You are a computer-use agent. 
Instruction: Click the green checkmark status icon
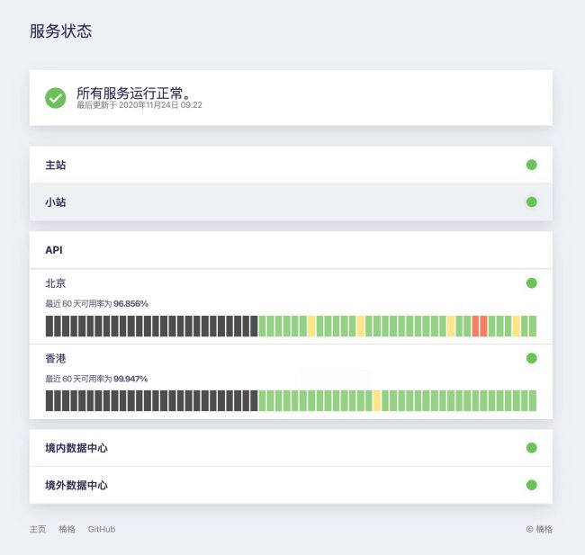coord(56,98)
